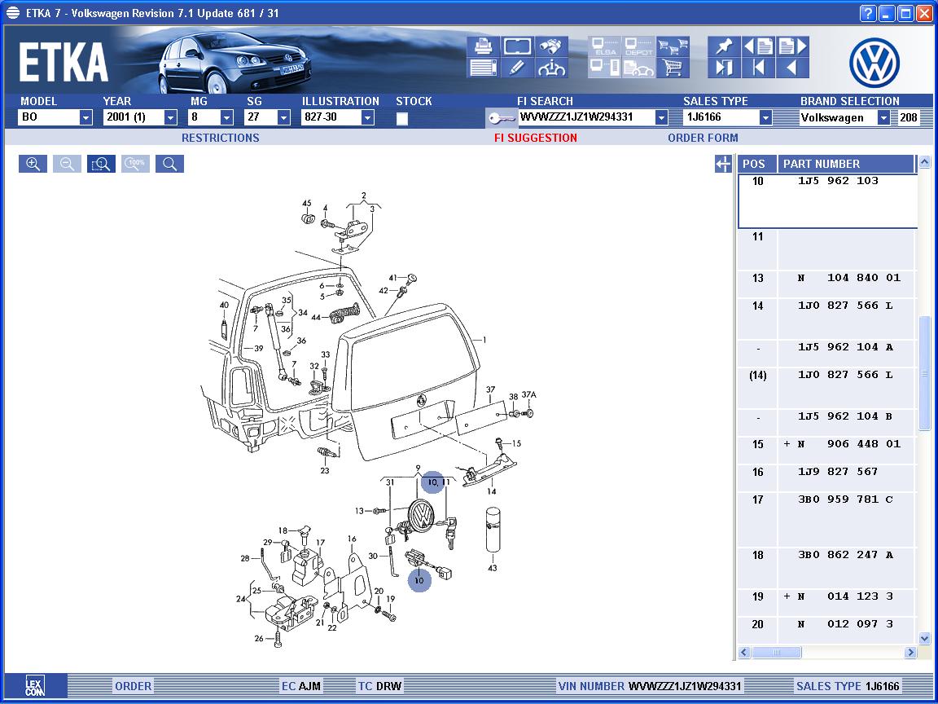The width and height of the screenshot is (938, 704).
Task: Click the empty frame icon beside the printer
Action: coord(518,46)
